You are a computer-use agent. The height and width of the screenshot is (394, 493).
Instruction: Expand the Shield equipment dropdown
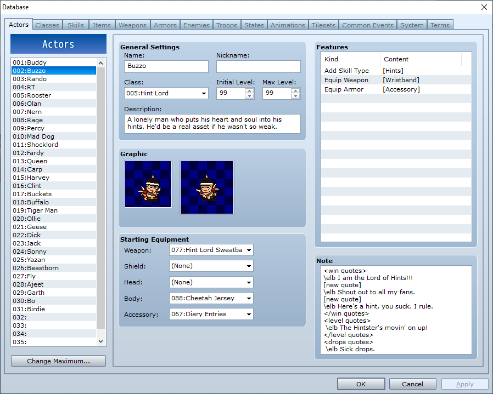211,266
